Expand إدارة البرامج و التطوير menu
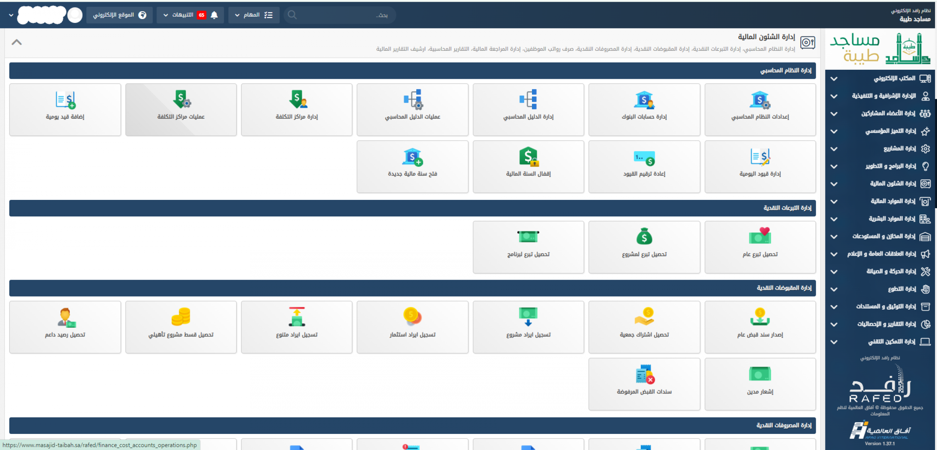 click(880, 166)
